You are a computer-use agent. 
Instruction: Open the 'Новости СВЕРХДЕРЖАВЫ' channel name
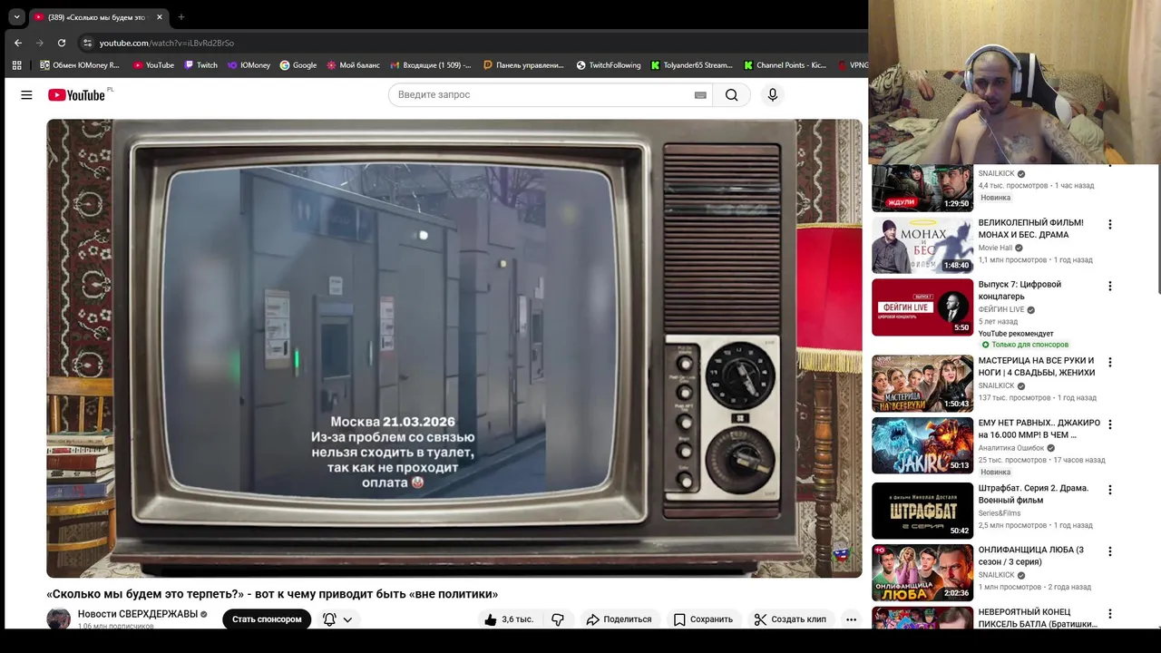coord(138,614)
